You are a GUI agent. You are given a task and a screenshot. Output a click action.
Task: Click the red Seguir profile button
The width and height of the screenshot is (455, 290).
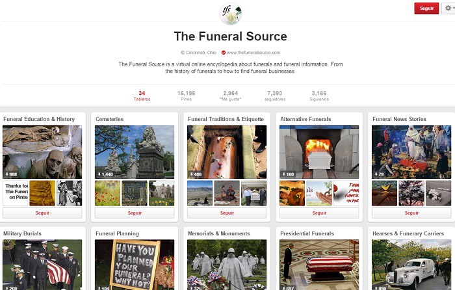click(x=426, y=8)
